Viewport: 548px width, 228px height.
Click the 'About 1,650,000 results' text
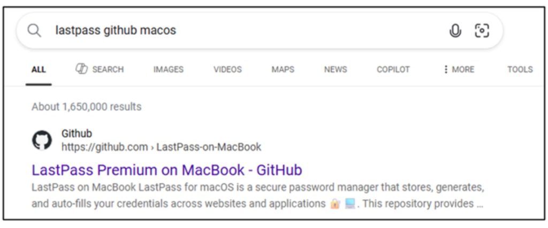pyautogui.click(x=87, y=107)
